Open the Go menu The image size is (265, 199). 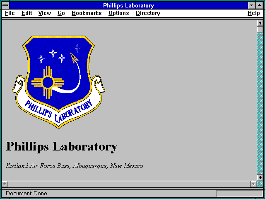point(61,13)
